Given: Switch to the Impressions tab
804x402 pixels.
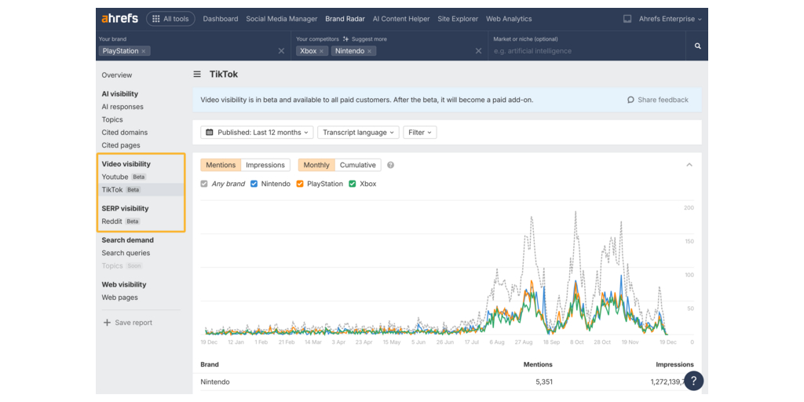Looking at the screenshot, I should (x=265, y=165).
